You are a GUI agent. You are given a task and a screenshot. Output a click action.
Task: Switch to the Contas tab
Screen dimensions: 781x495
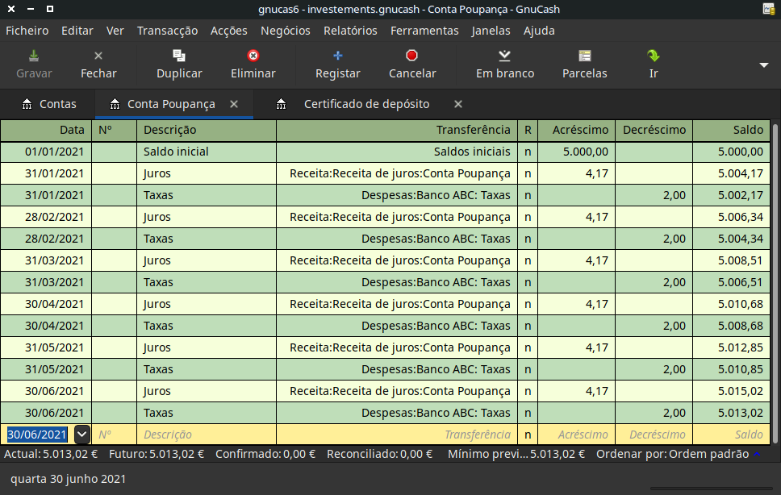[49, 104]
